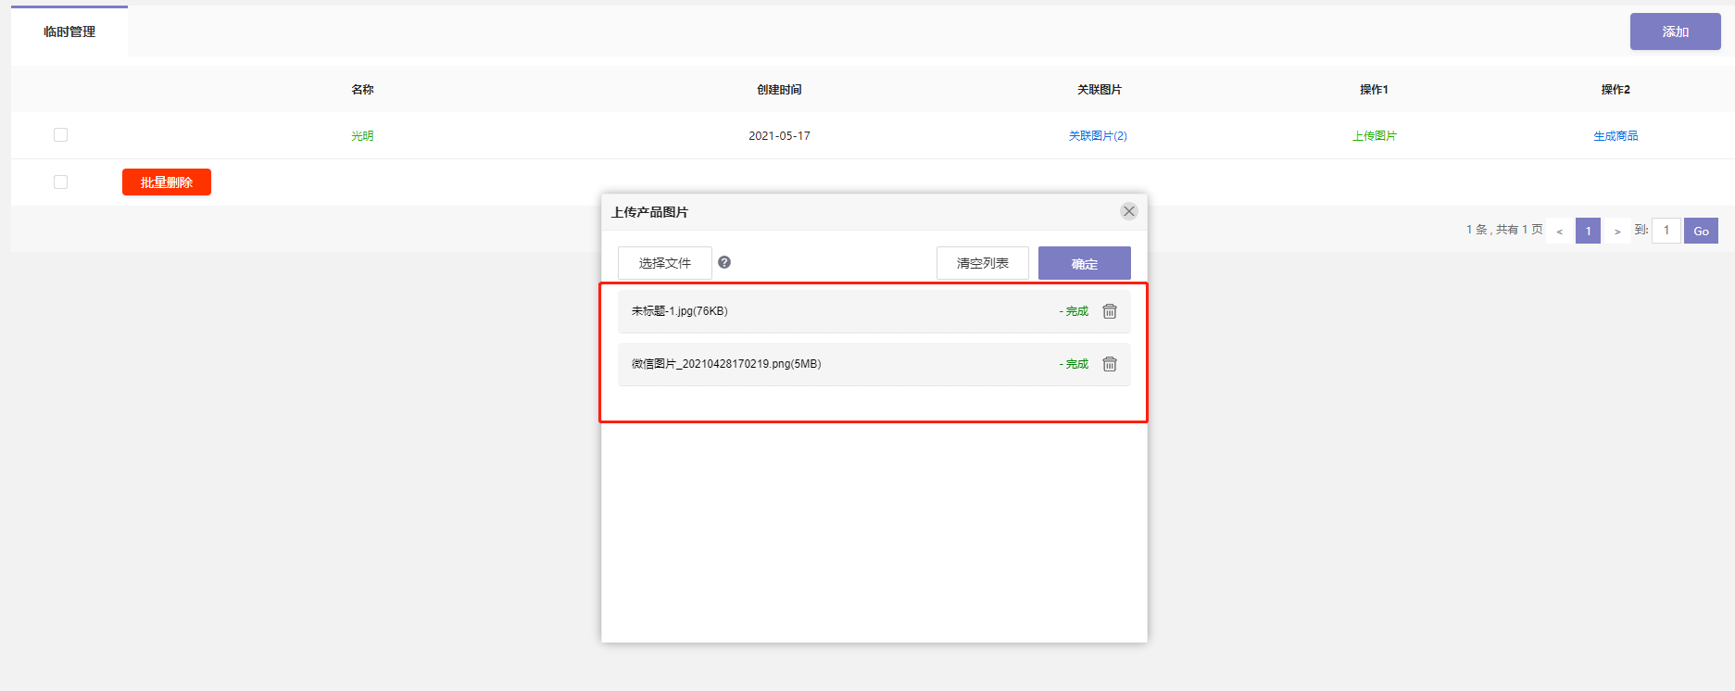The image size is (1735, 691).
Task: Toggle the select-all checkbox beside 批量删除
Action: coord(61,182)
